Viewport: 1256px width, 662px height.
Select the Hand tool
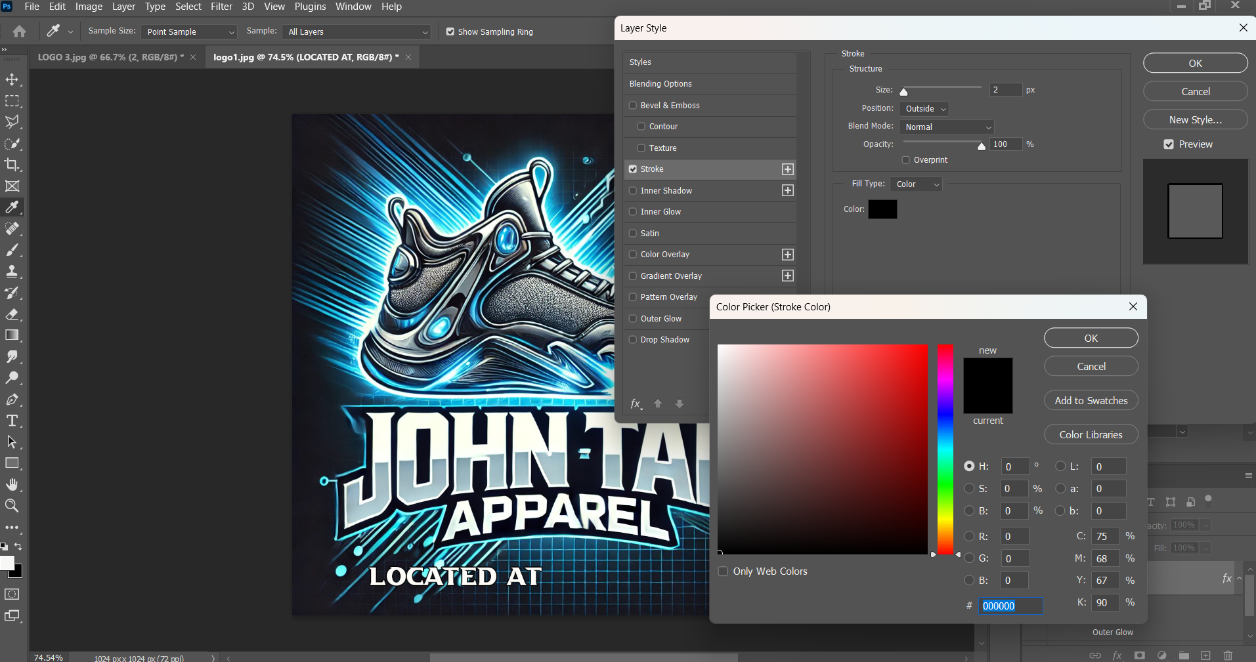click(12, 484)
